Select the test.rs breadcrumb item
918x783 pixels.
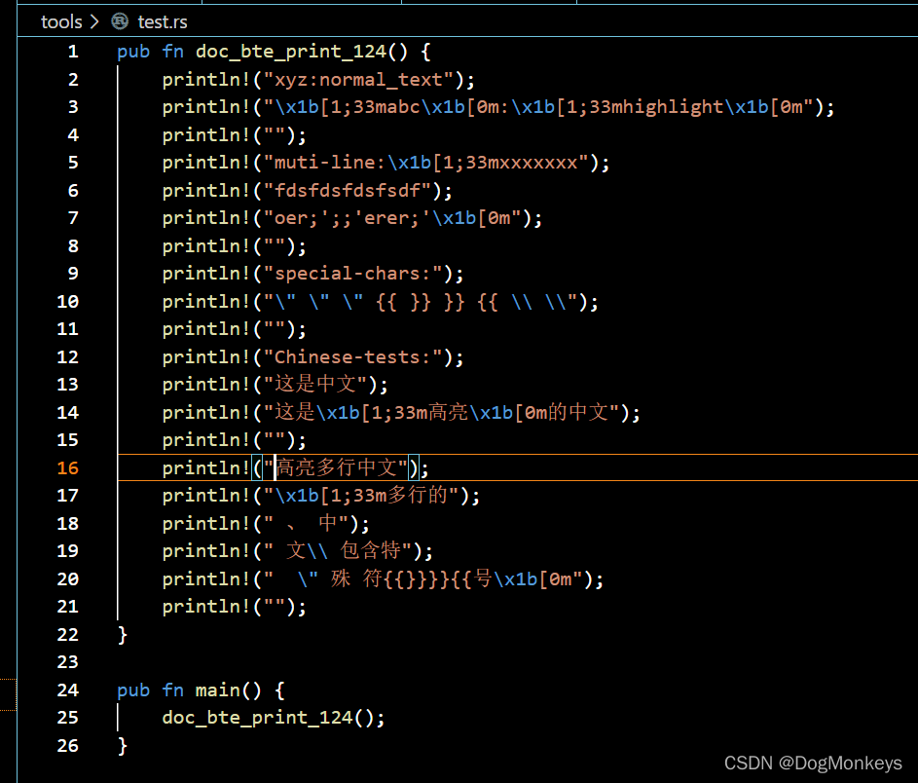click(x=163, y=21)
